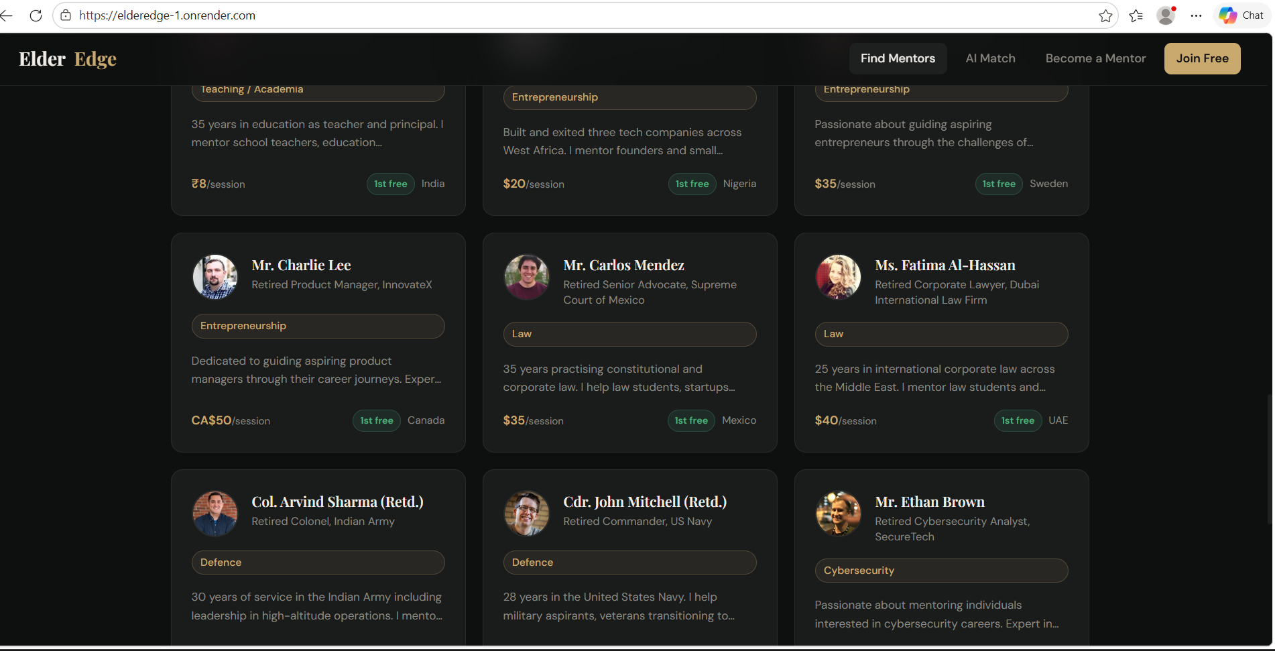Open browser settings and more menu
Image resolution: width=1275 pixels, height=651 pixels.
(x=1196, y=15)
